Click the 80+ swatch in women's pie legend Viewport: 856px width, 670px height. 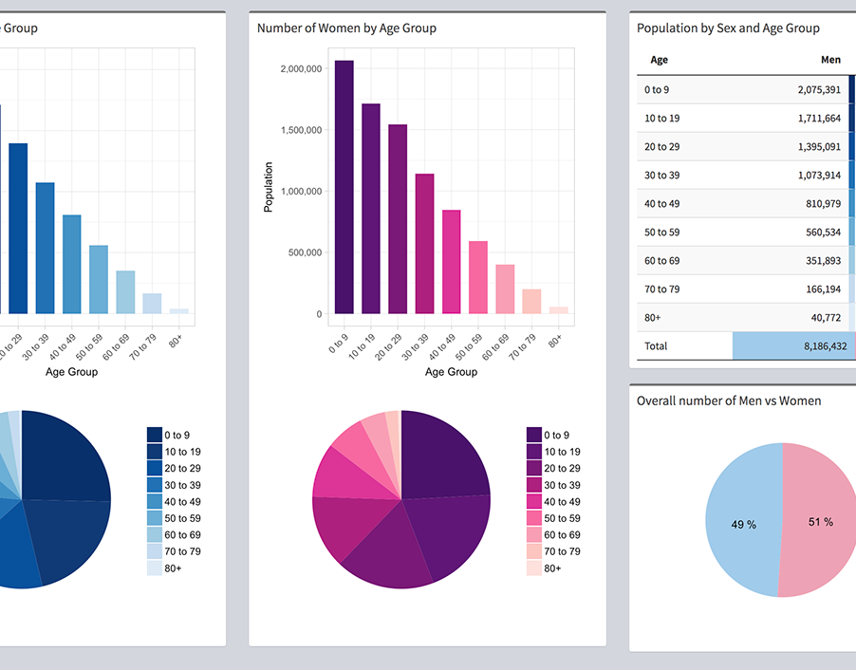[x=534, y=568]
